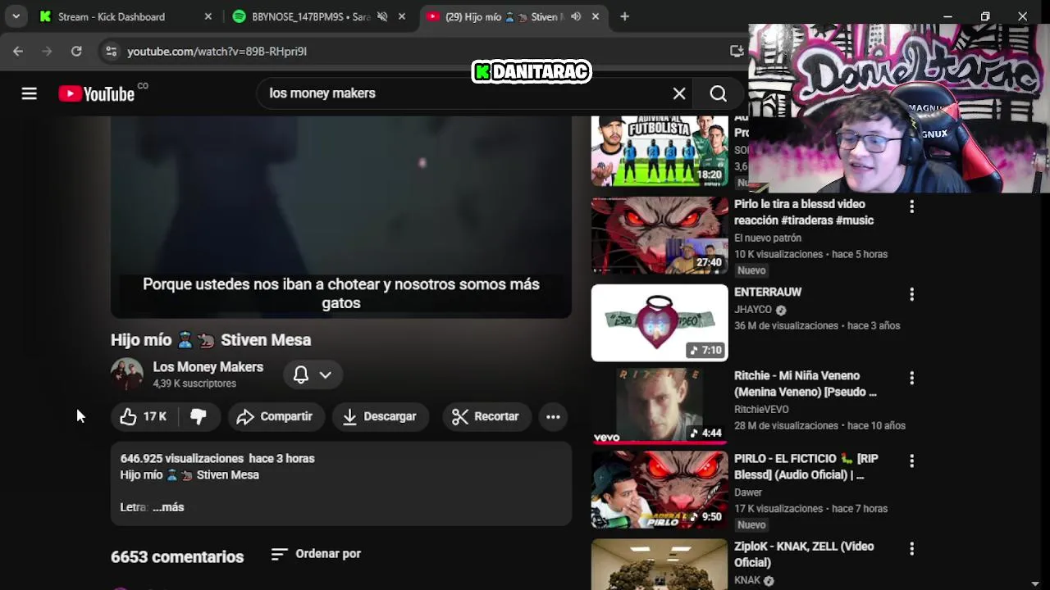1050x590 pixels.
Task: Dislike the video with thumbs down
Action: coord(199,416)
